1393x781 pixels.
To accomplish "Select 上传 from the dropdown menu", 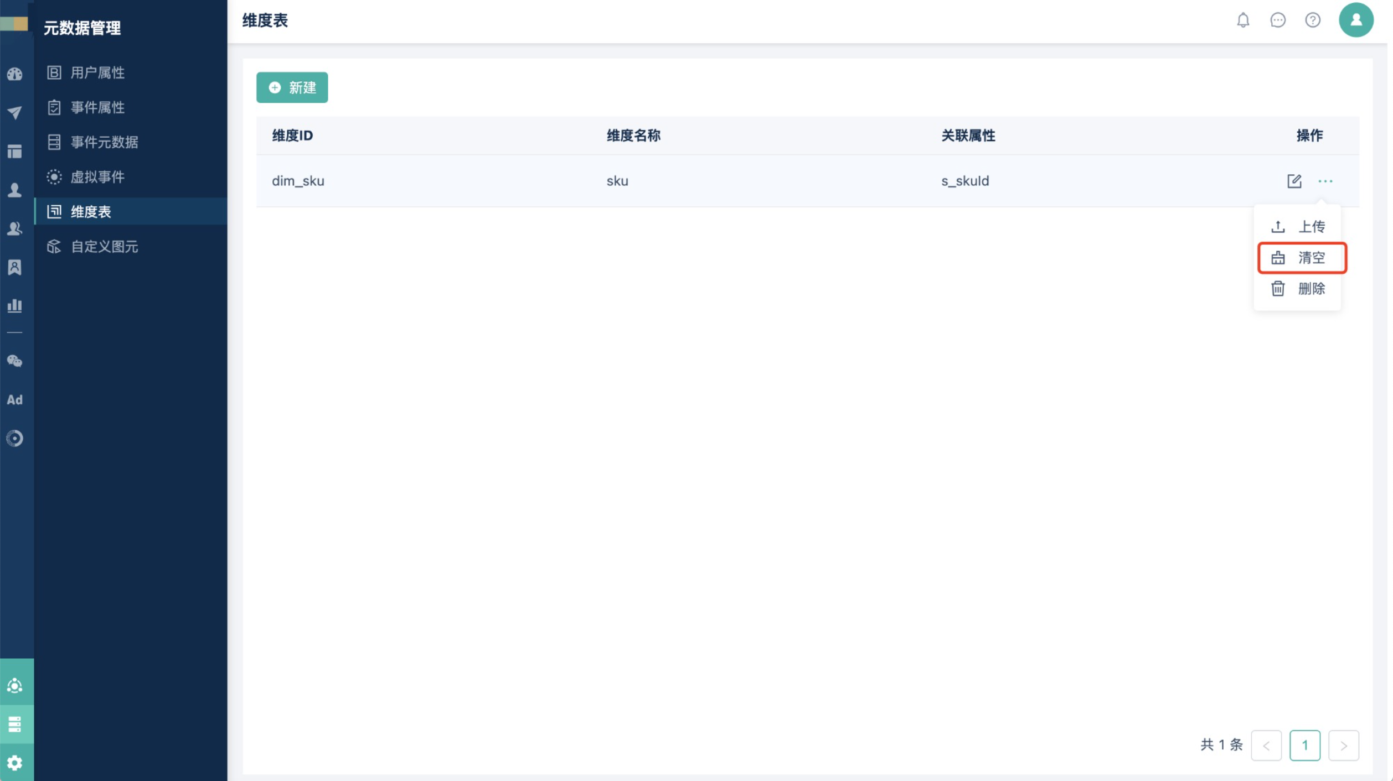I will pyautogui.click(x=1297, y=226).
